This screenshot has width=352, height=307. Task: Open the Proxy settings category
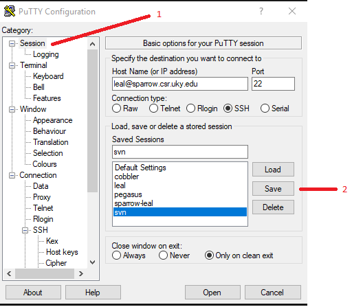click(x=42, y=197)
